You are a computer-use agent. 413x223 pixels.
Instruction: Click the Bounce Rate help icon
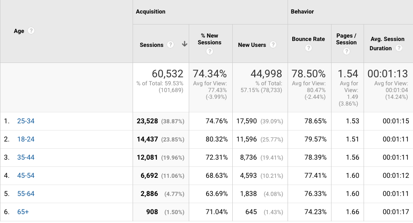point(308,48)
